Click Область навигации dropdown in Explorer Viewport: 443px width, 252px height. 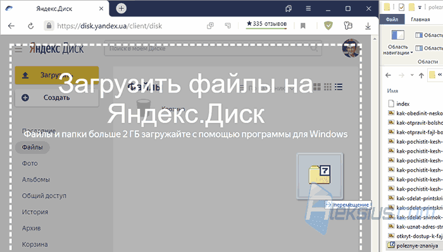tap(398, 42)
